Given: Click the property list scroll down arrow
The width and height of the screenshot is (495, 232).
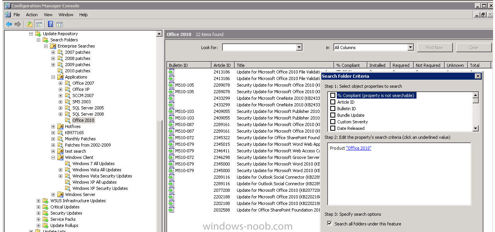Looking at the screenshot, I should 476,128.
